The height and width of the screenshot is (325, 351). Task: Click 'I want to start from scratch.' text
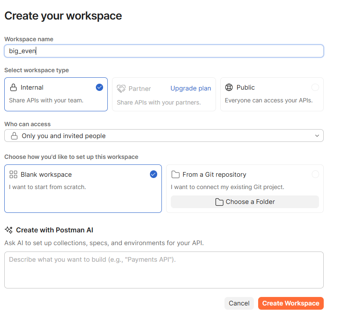tap(47, 187)
